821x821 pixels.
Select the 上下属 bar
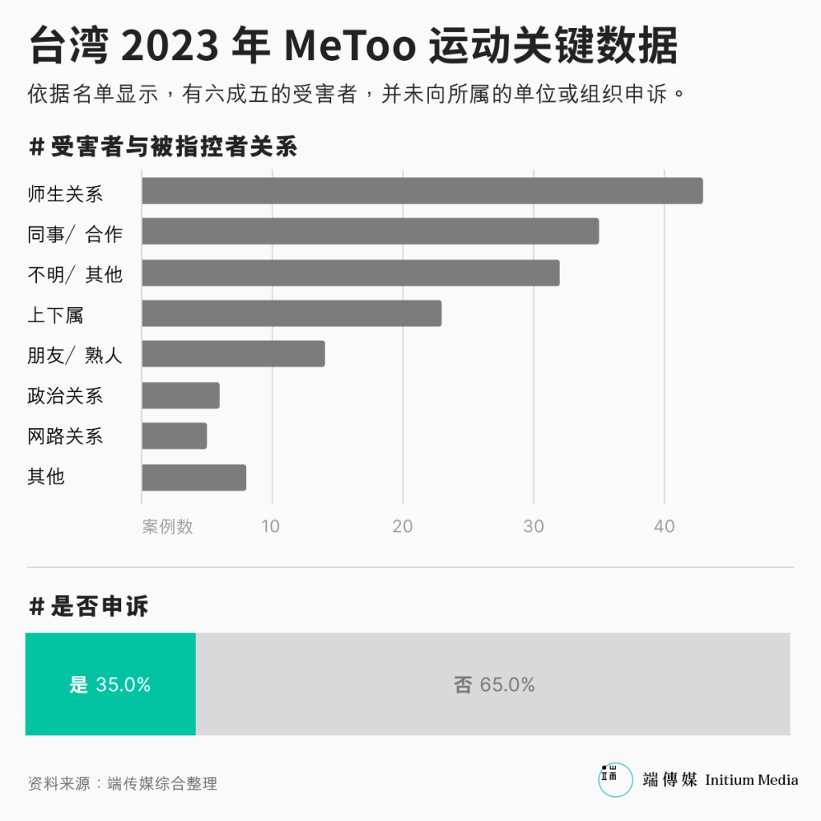[291, 313]
